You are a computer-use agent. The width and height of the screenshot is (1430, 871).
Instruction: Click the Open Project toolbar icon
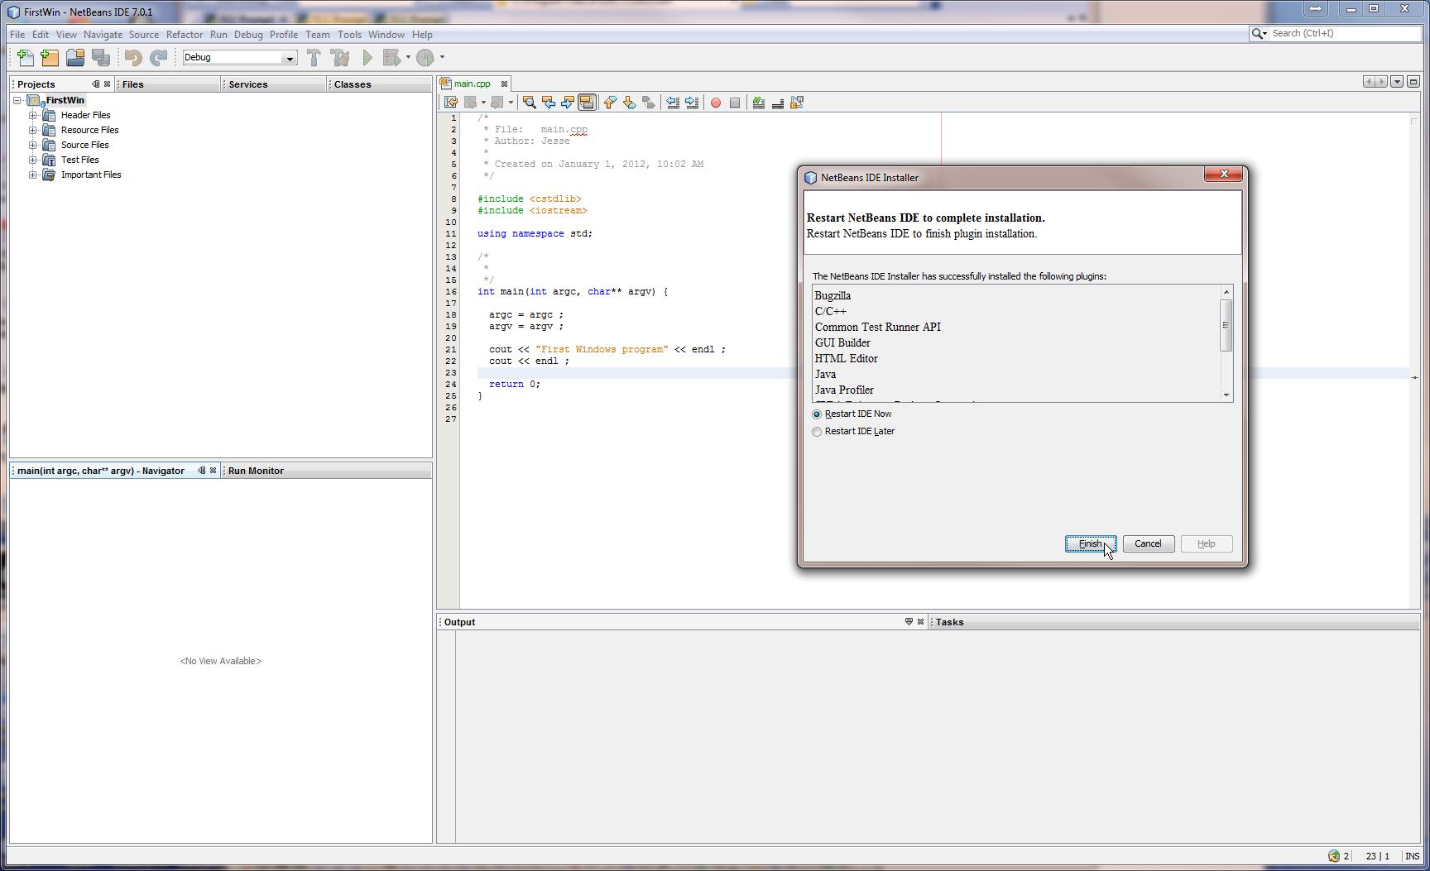click(x=75, y=57)
